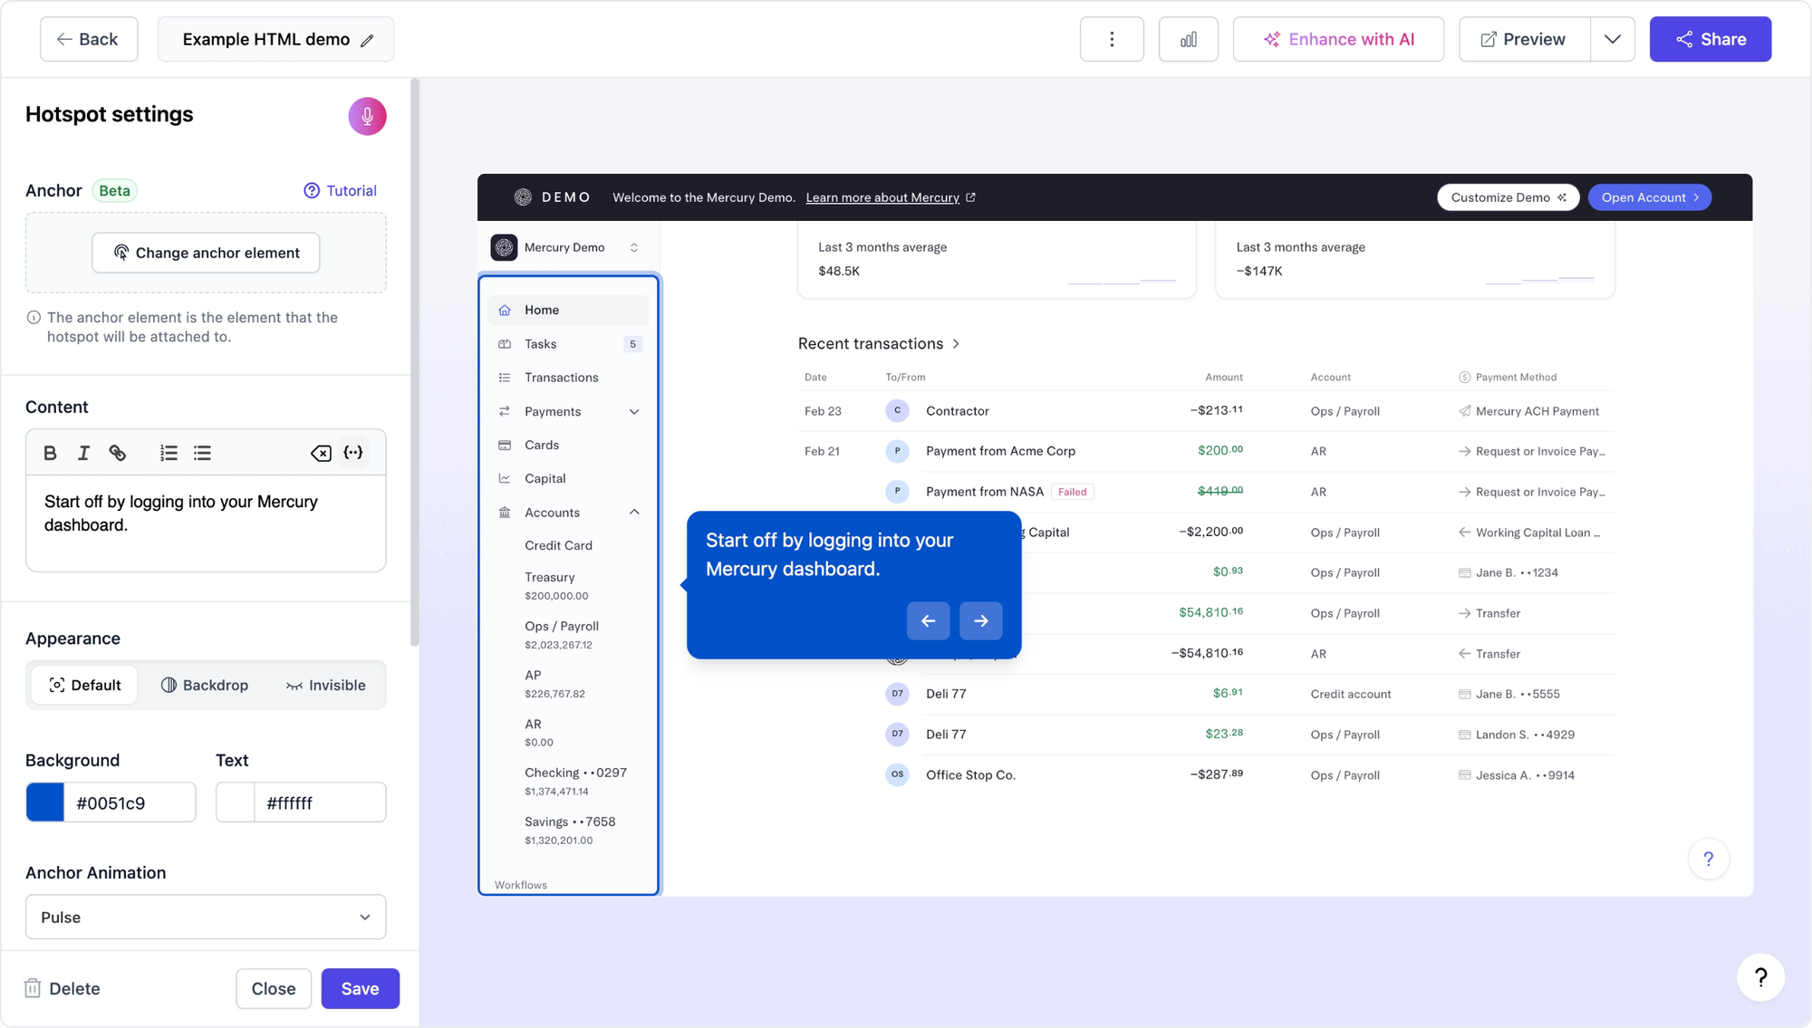The height and width of the screenshot is (1028, 1812).
Task: Insert a link in the content editor
Action: pyautogui.click(x=118, y=453)
